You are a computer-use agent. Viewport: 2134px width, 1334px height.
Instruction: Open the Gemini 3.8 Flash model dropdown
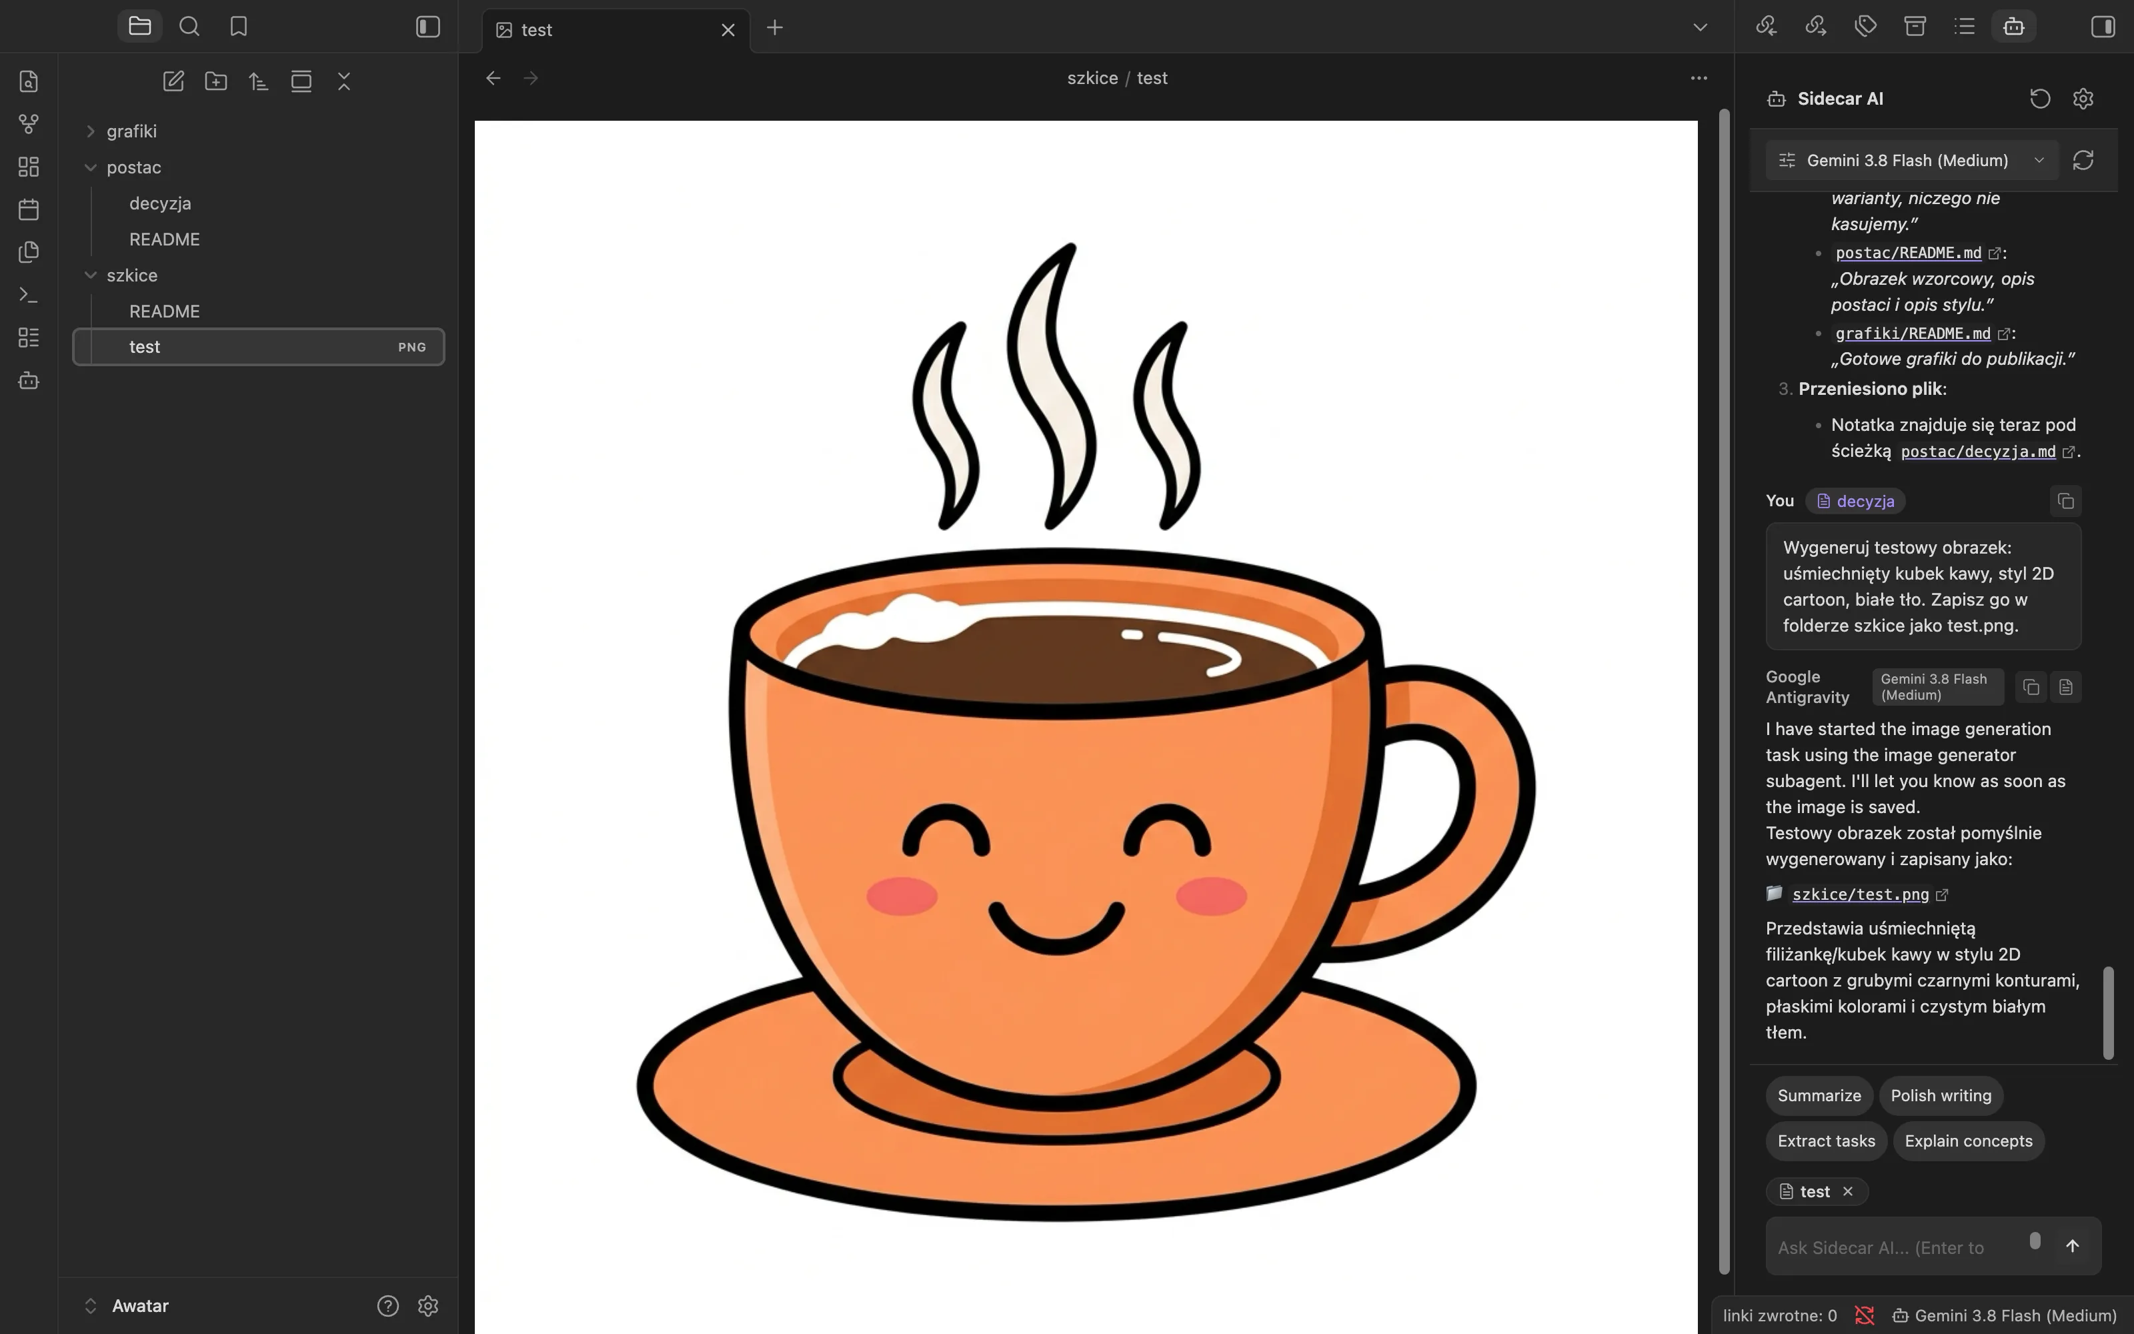coord(1912,159)
